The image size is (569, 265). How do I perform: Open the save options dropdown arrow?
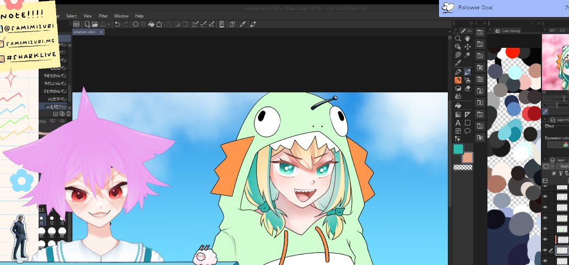point(109,24)
